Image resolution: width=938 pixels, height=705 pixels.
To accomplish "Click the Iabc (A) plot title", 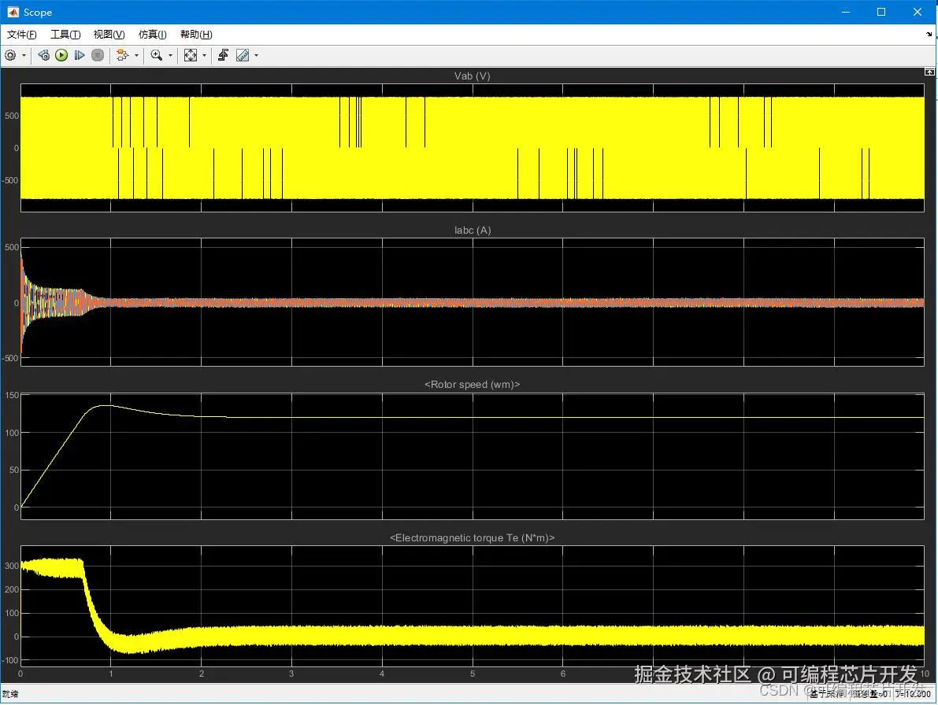I will pos(472,230).
